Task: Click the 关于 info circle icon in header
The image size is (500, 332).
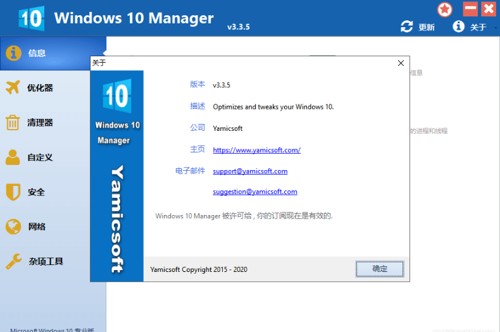Action: [459, 27]
